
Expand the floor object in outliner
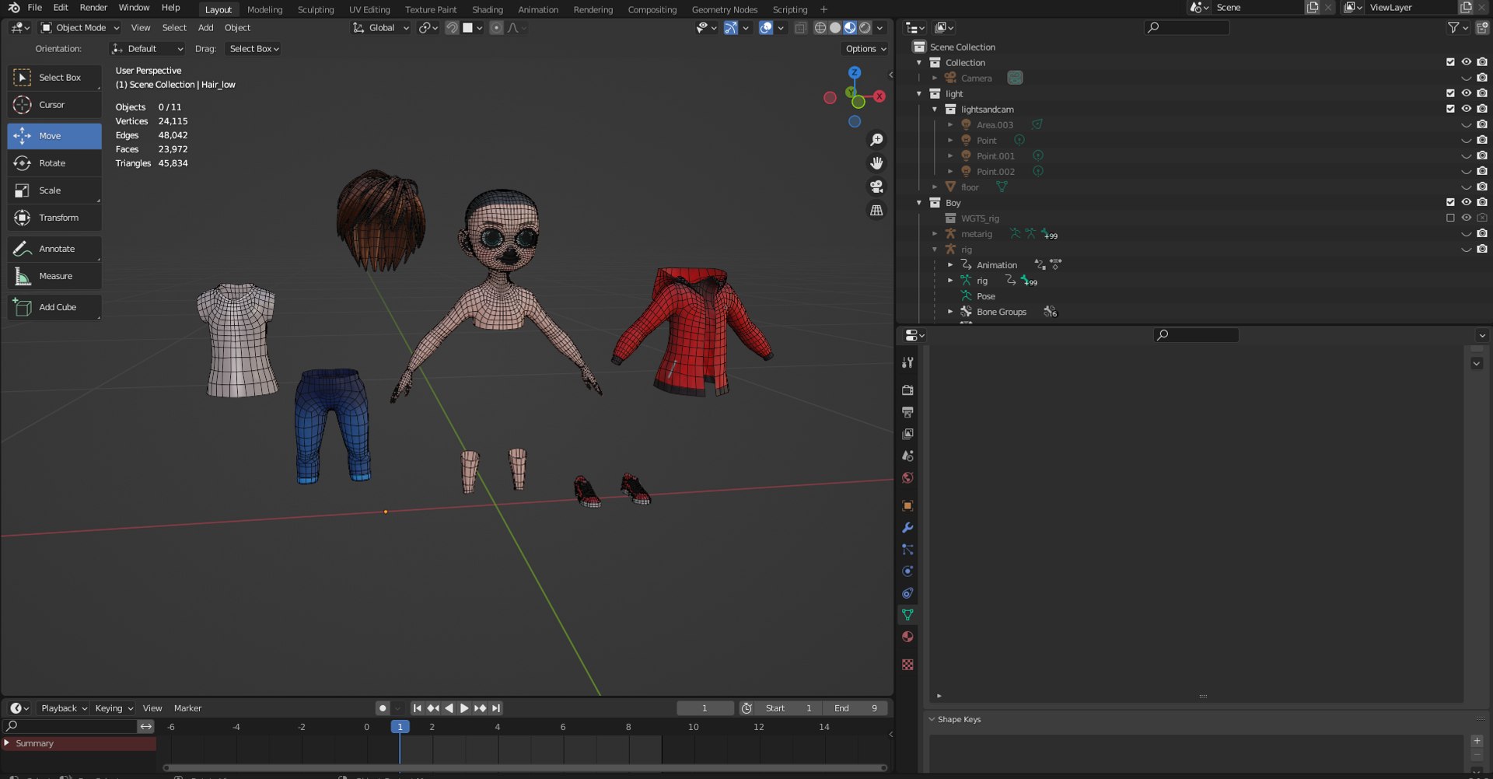click(935, 187)
